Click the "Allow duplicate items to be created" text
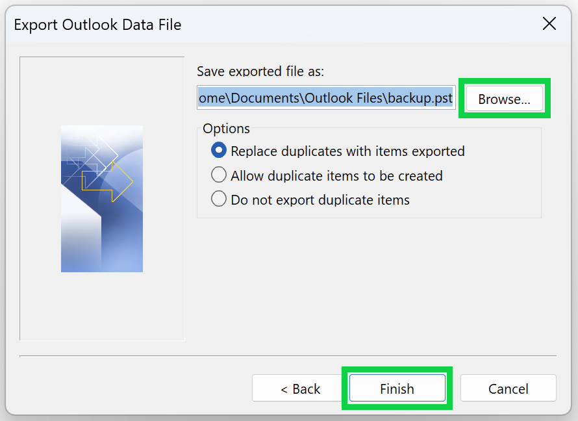 tap(336, 175)
